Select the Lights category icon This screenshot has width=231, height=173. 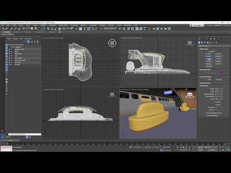pos(205,42)
